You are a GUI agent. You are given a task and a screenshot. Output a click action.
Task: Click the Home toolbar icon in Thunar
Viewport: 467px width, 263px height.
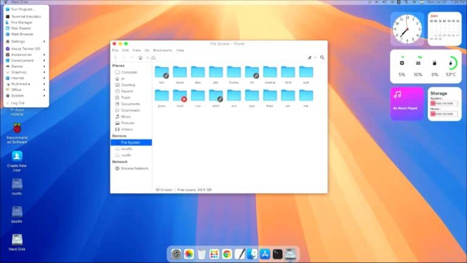point(140,58)
